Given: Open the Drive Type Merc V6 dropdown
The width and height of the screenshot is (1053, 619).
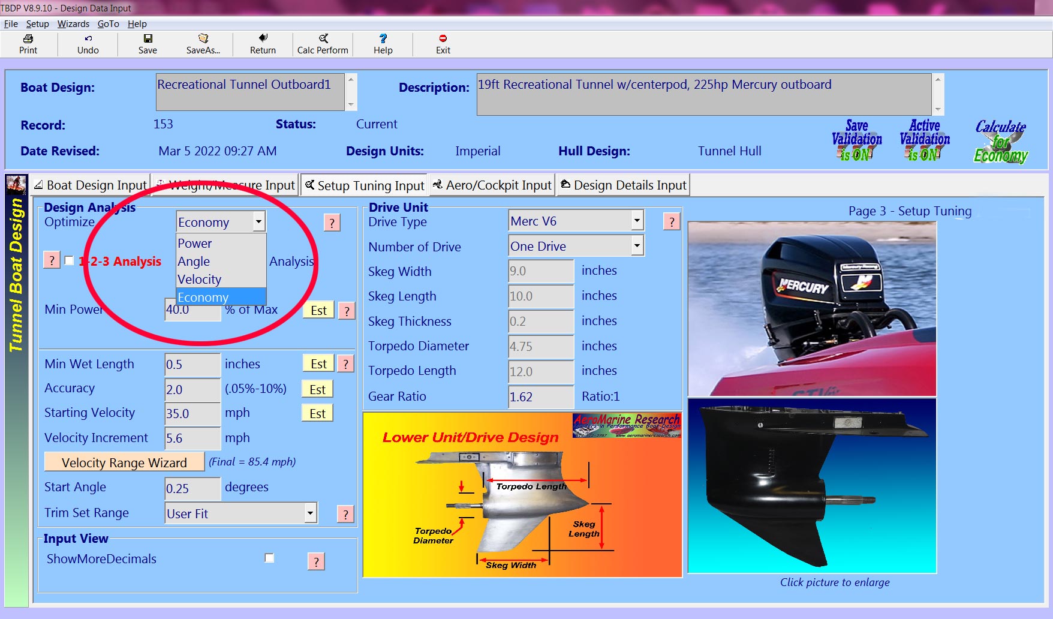Looking at the screenshot, I should tap(637, 221).
